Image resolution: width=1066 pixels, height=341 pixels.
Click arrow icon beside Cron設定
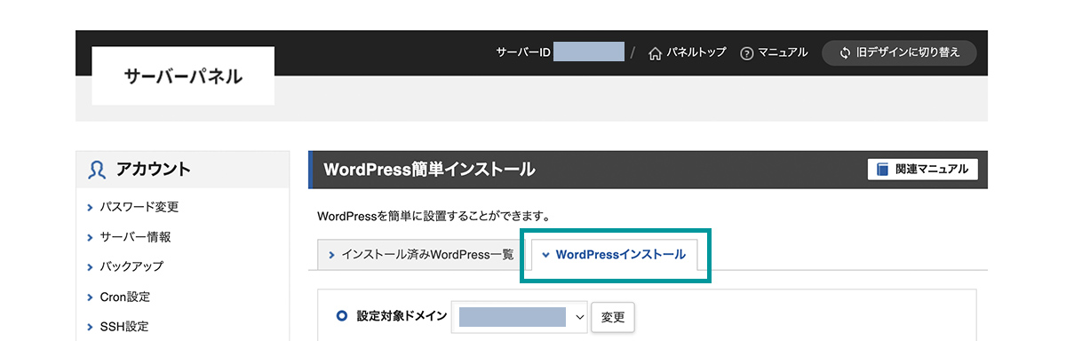point(91,297)
